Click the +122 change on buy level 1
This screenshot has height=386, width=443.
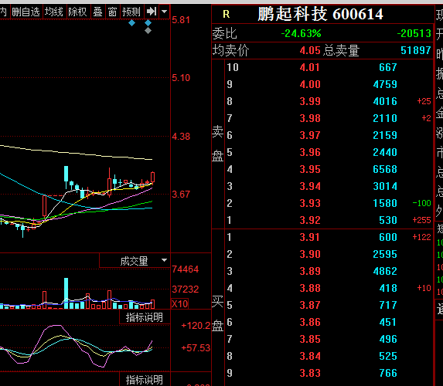point(421,237)
